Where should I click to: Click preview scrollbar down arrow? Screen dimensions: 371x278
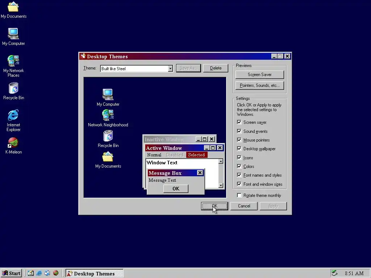point(221,186)
